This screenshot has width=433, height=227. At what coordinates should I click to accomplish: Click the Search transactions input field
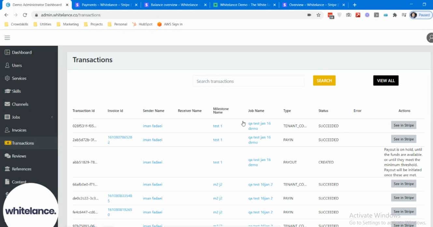tap(248, 81)
